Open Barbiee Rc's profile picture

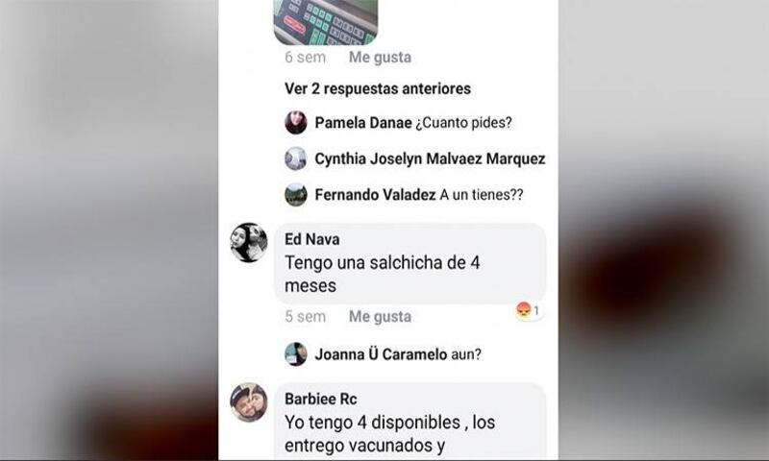click(x=249, y=402)
